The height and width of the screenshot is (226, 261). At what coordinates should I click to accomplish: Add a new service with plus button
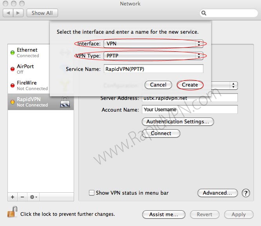13,197
